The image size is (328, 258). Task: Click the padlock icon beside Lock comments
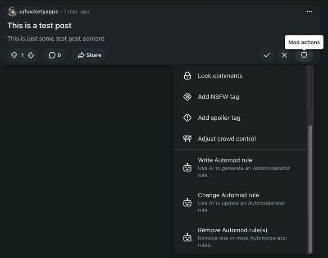[x=187, y=76]
